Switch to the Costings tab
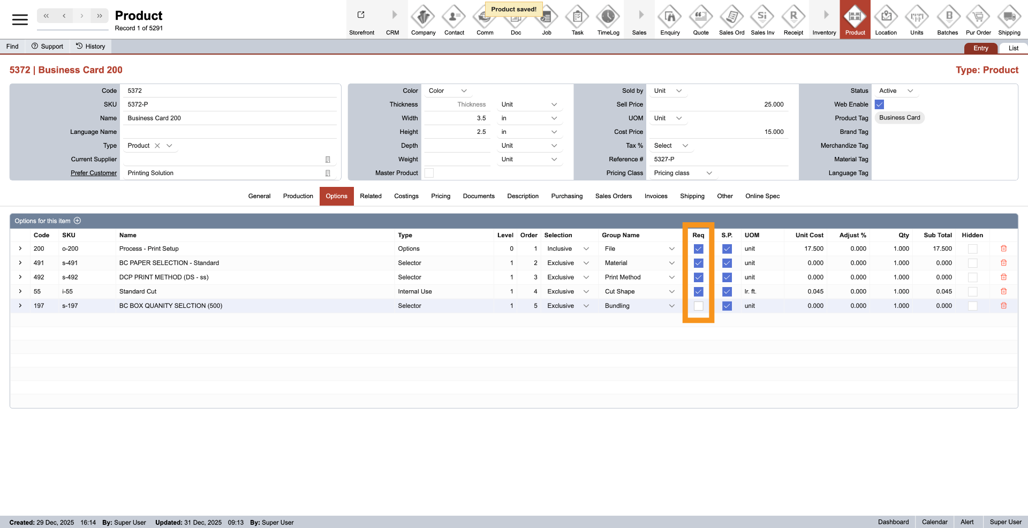The image size is (1028, 528). coord(406,196)
